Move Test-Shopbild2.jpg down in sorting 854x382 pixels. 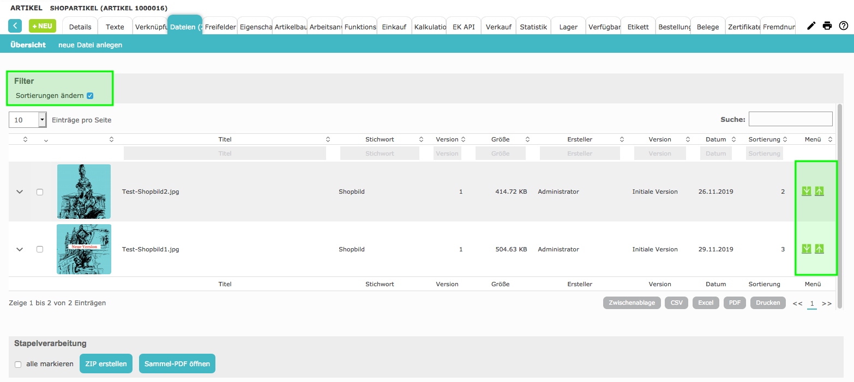807,191
